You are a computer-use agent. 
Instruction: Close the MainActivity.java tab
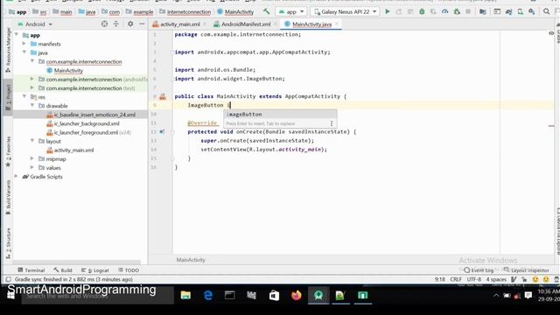[x=337, y=24]
